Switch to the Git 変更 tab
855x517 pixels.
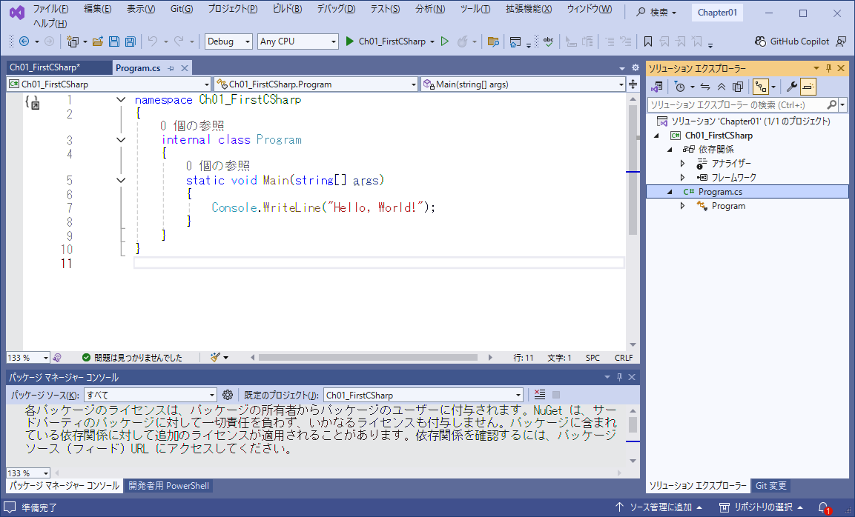click(771, 485)
